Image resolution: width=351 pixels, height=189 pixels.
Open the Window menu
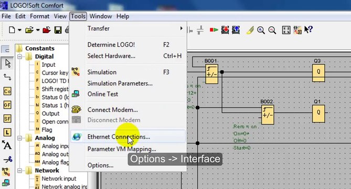(101, 16)
